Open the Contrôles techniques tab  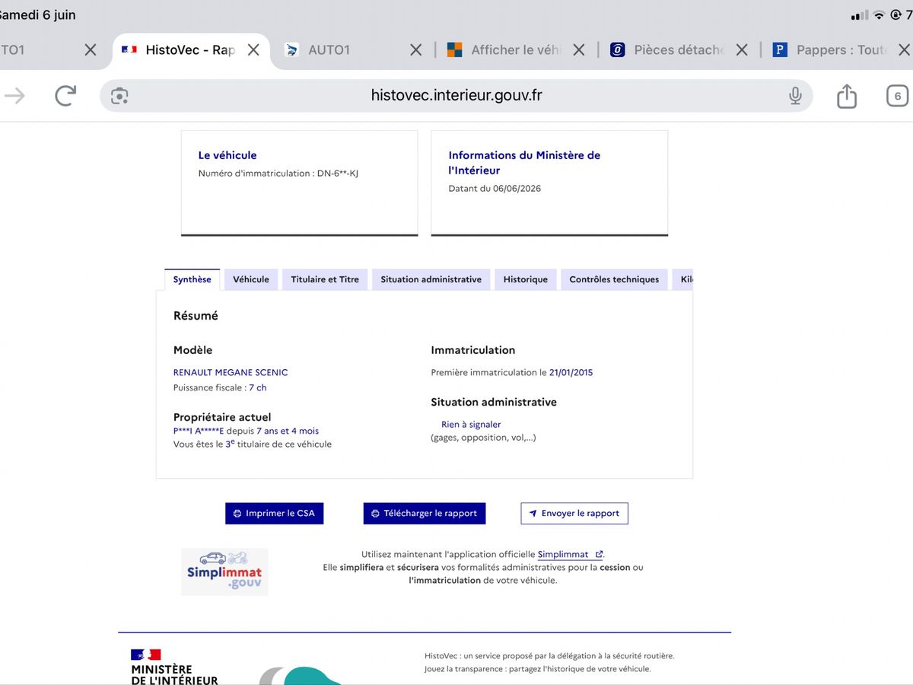(615, 279)
